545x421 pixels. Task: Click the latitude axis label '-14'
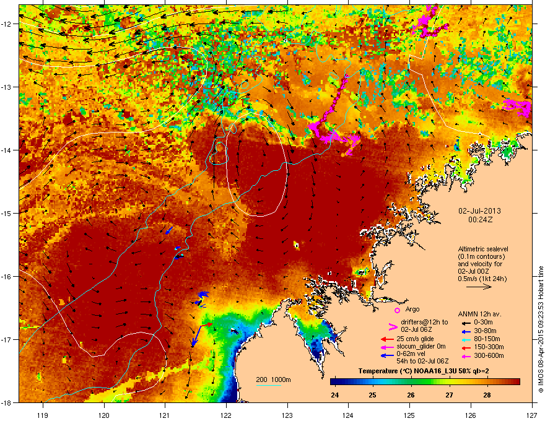tap(6, 150)
